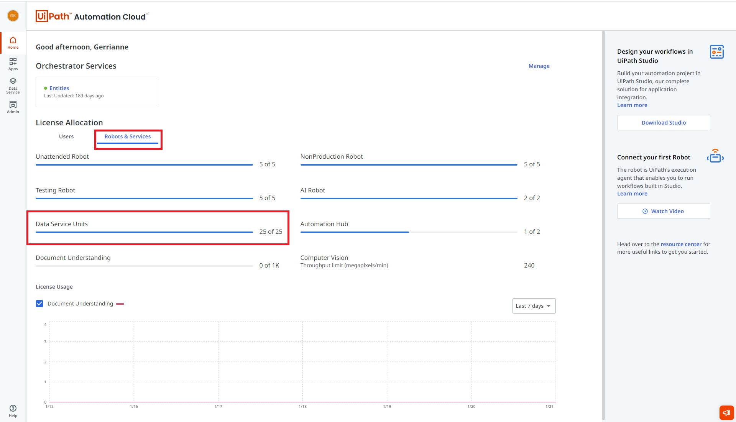Click the 'Throughput limit (megapixels/min)' text

tap(344, 265)
